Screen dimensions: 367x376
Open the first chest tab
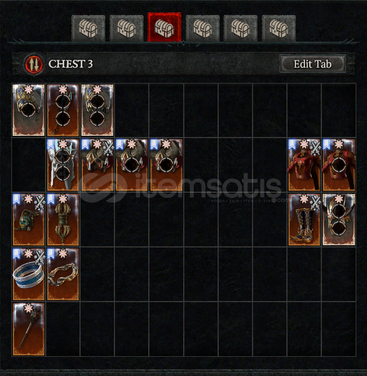click(89, 29)
